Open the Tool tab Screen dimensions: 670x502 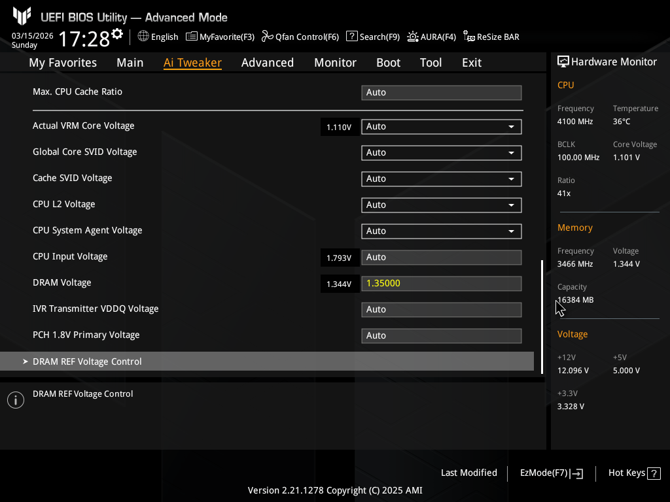431,63
